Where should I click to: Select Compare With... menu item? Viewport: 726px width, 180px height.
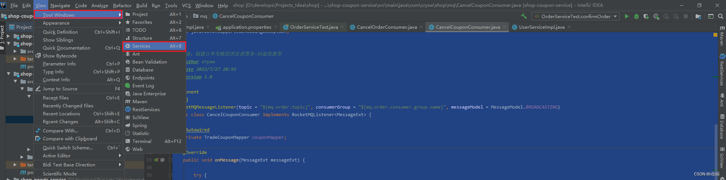78,131
